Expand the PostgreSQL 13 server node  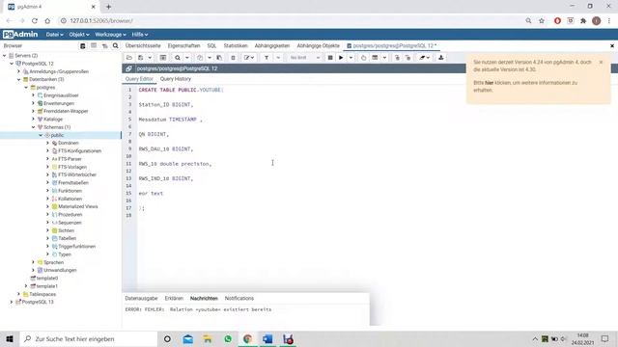coord(12,302)
